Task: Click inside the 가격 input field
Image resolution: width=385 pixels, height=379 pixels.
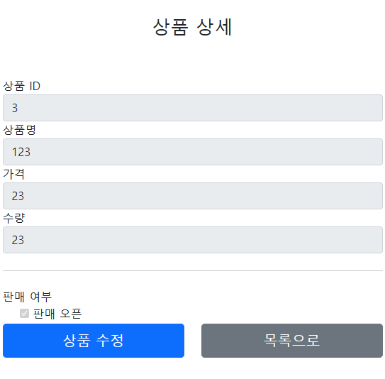Action: coord(193,196)
